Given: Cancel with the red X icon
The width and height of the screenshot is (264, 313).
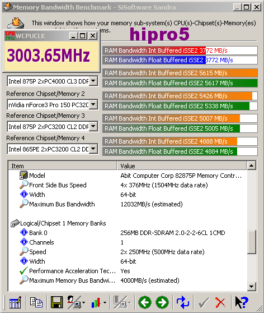Looking at the screenshot, I should pyautogui.click(x=220, y=303).
